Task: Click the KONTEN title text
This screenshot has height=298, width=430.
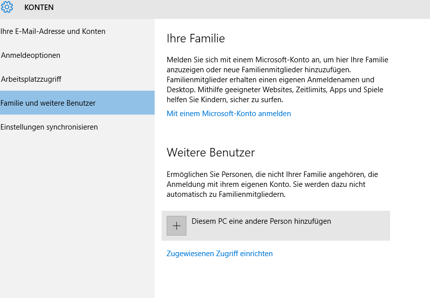Action: (39, 7)
